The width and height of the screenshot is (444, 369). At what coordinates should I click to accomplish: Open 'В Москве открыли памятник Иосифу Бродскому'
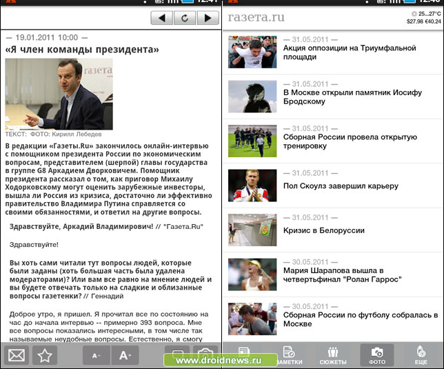[352, 97]
